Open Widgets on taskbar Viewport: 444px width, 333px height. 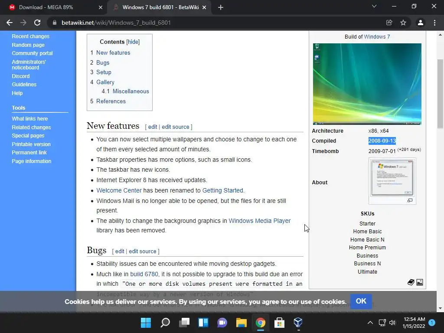point(203,323)
